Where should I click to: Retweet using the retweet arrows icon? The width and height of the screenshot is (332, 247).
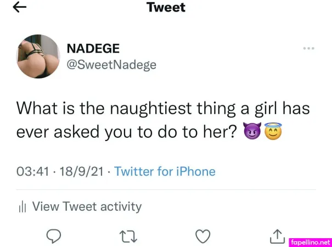coord(127,236)
